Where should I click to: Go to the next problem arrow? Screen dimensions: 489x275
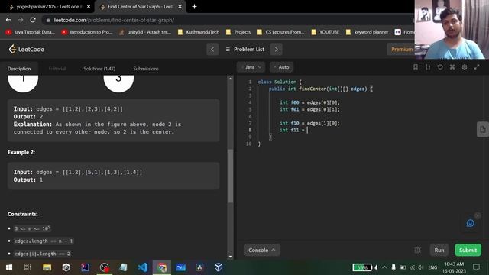(x=276, y=49)
